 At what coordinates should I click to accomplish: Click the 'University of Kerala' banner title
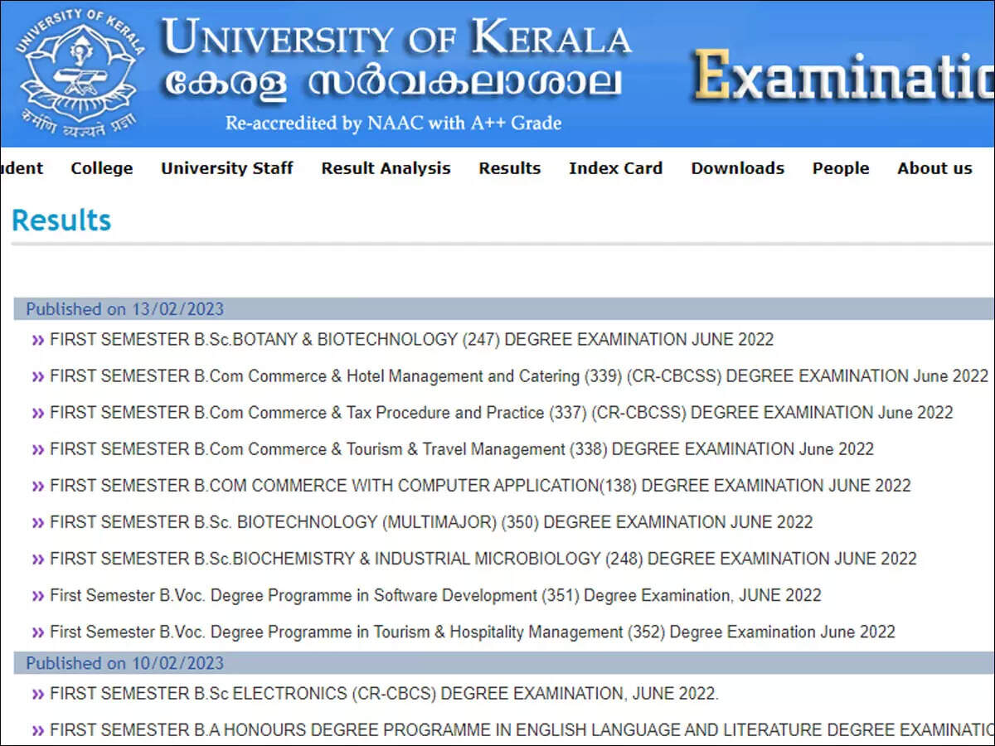(x=396, y=38)
